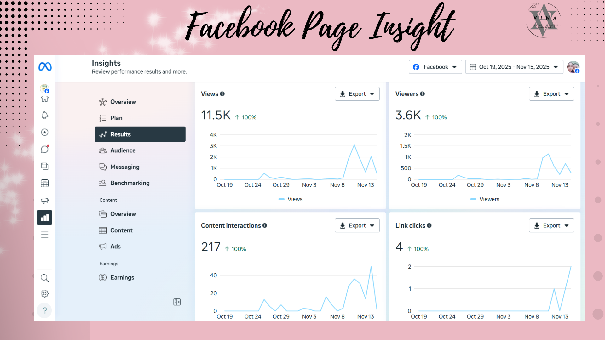
Task: Select Audience in the sidebar menu
Action: click(x=123, y=150)
